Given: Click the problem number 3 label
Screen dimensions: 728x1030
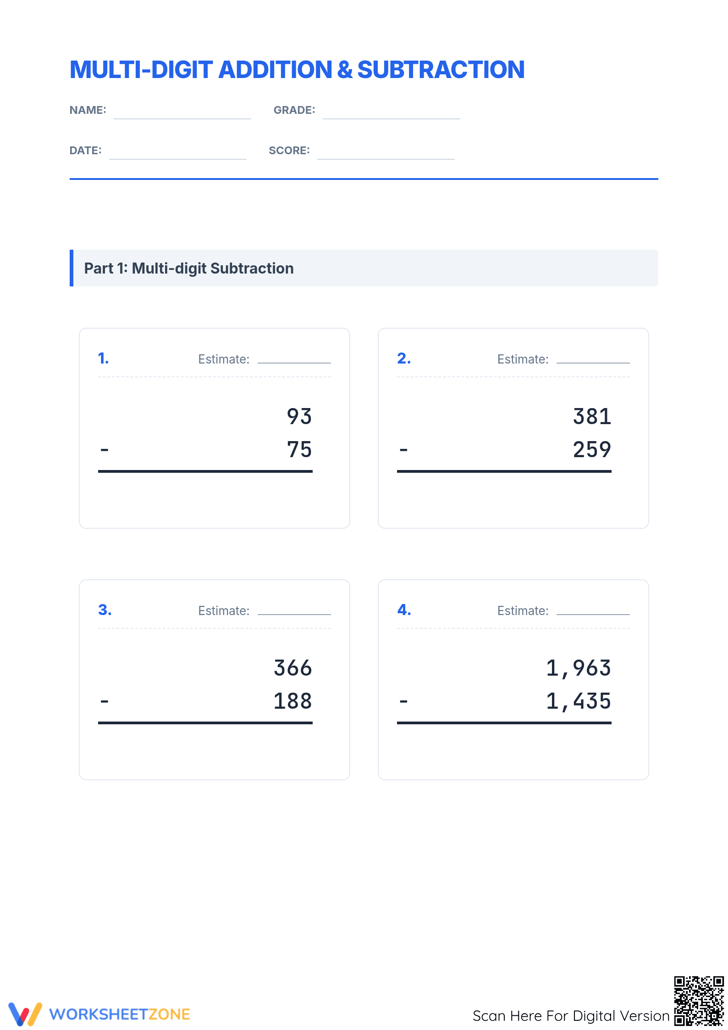Looking at the screenshot, I should click(x=105, y=610).
